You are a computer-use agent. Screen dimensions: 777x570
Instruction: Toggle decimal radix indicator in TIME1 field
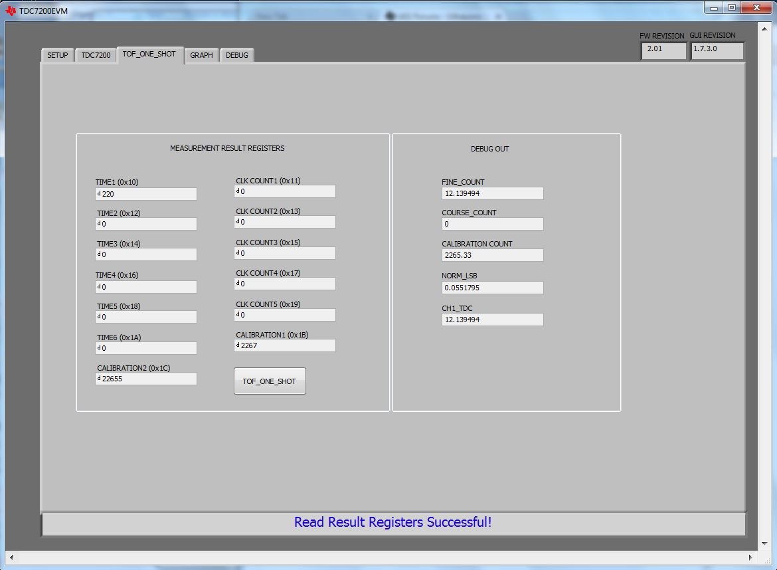pyautogui.click(x=98, y=193)
